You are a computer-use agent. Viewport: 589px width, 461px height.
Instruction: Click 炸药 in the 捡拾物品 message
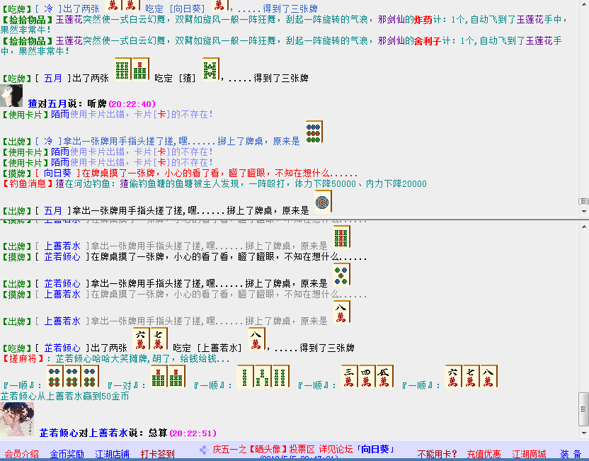[423, 20]
